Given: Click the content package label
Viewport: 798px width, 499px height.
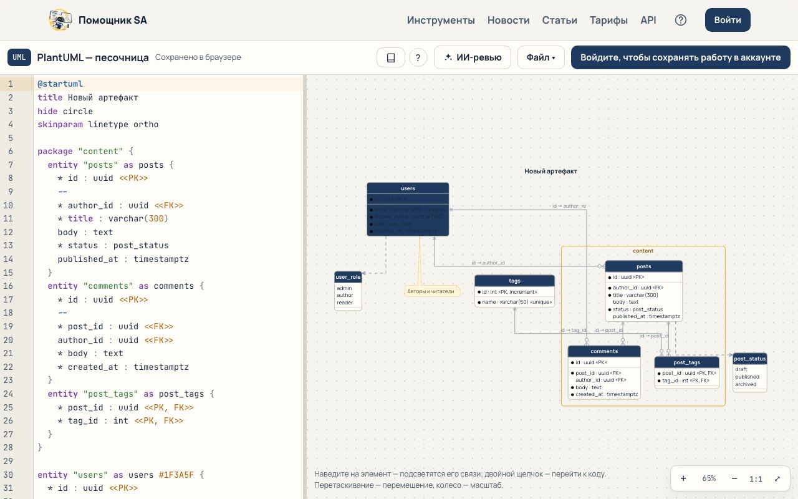Looking at the screenshot, I should pos(643,251).
